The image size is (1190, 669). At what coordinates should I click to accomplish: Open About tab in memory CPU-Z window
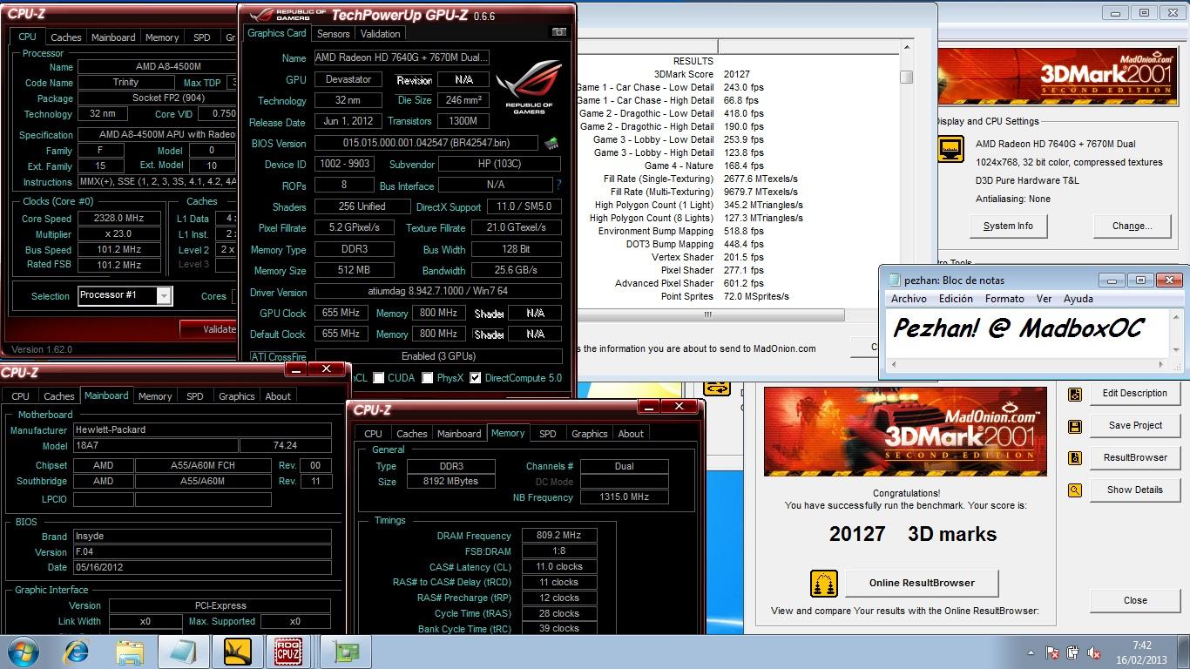(x=631, y=433)
